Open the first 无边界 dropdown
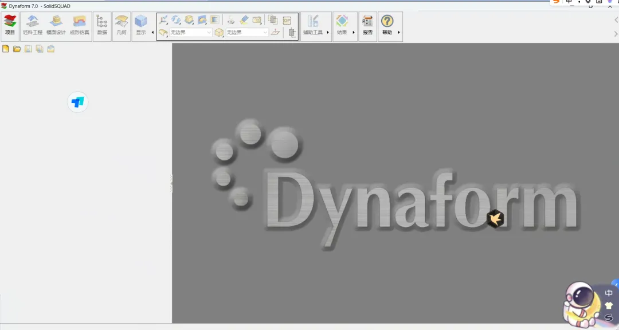The width and height of the screenshot is (619, 330). 191,32
